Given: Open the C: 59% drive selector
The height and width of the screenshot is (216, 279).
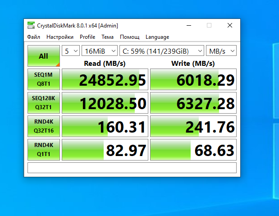Looking at the screenshot, I should (x=162, y=51).
